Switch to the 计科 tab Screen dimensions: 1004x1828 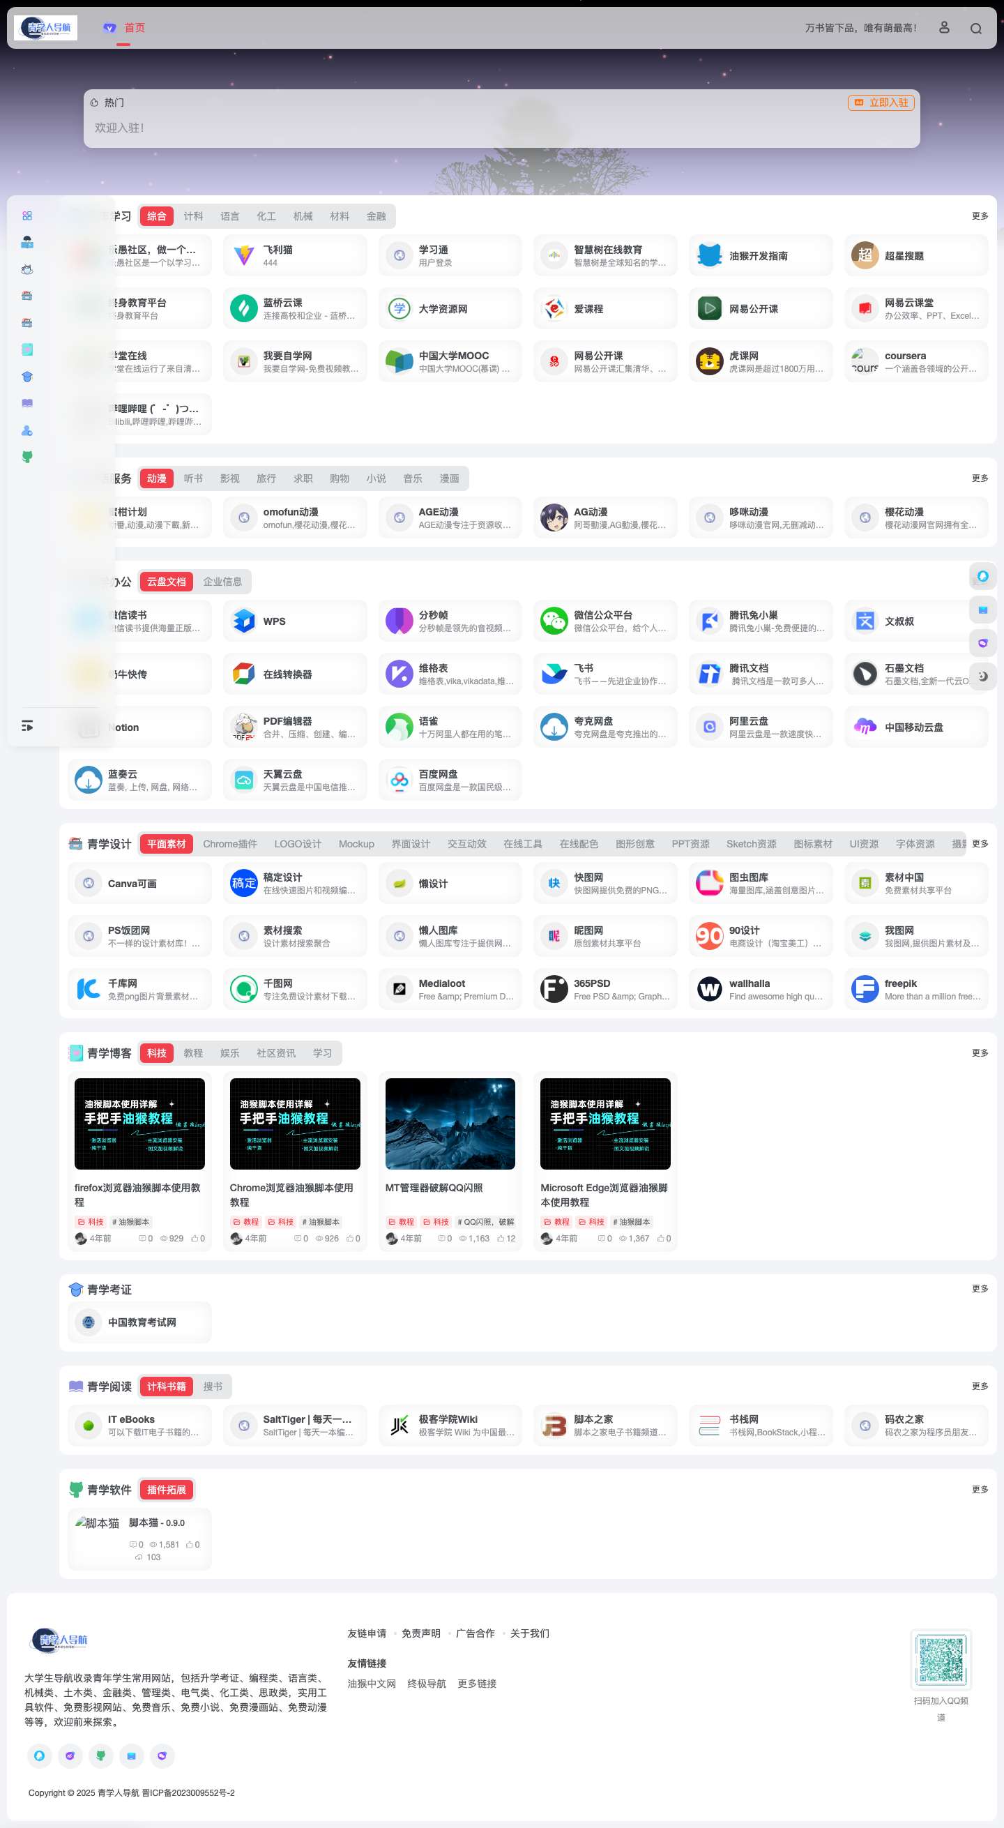click(x=193, y=216)
